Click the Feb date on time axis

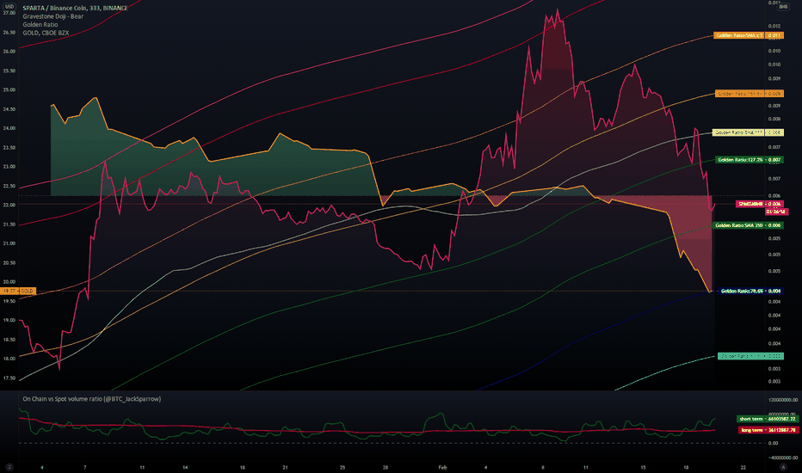[x=442, y=467]
